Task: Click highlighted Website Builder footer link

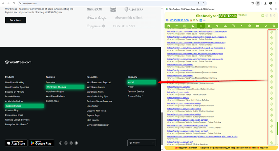Action: pos(24,106)
